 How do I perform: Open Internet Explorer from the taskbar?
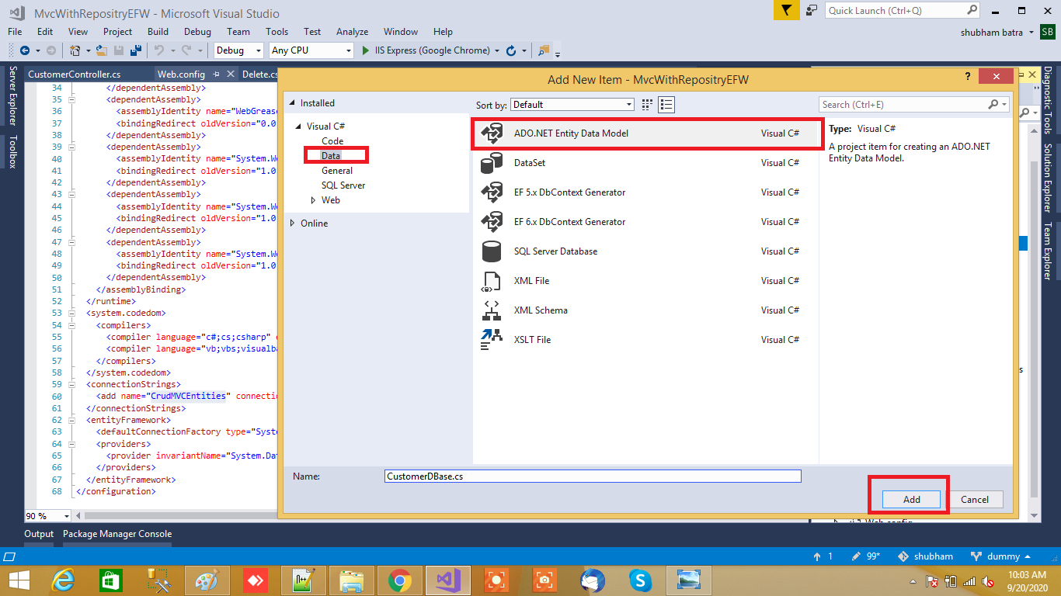pos(63,580)
